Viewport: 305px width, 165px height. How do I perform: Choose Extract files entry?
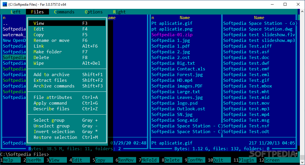click(67, 80)
